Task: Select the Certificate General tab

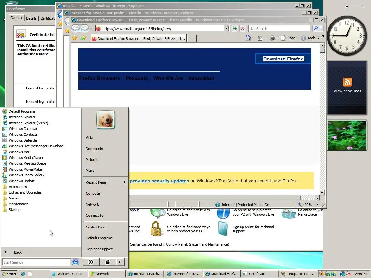Action: [x=16, y=18]
